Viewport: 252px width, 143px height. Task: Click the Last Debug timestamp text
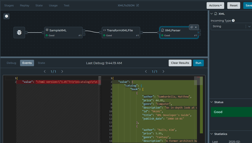point(104,63)
